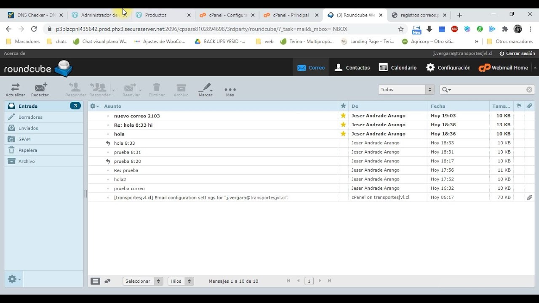
Task: Switch to list view icon
Action: pos(96,281)
